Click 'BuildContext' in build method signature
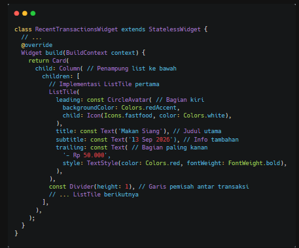Viewport: 299px width, 248px height. pyautogui.click(x=87, y=53)
